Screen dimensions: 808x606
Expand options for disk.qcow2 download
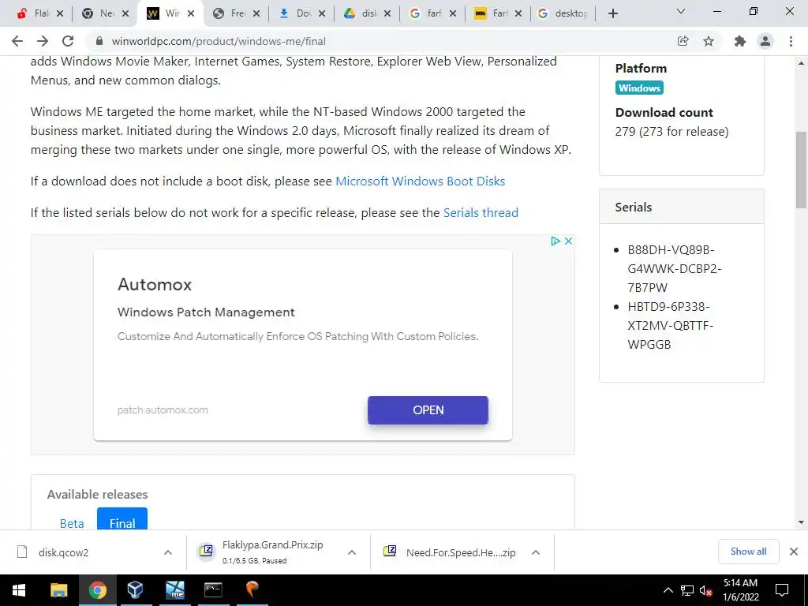(x=167, y=552)
